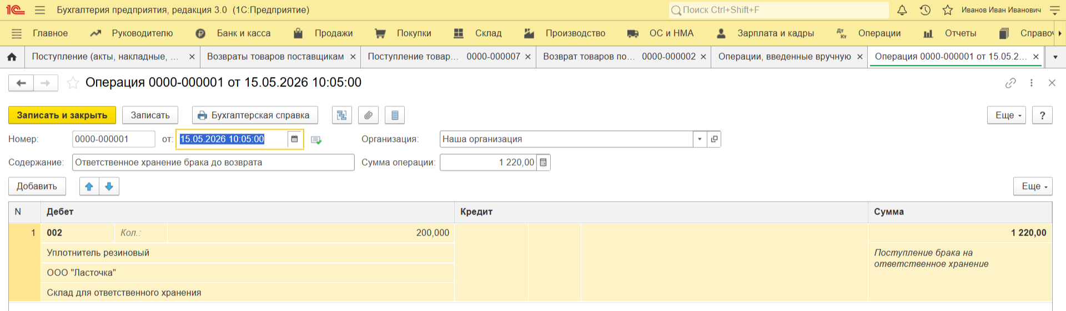This screenshot has height=311, width=1066.
Task: Open the report list icon button
Action: [x=395, y=115]
